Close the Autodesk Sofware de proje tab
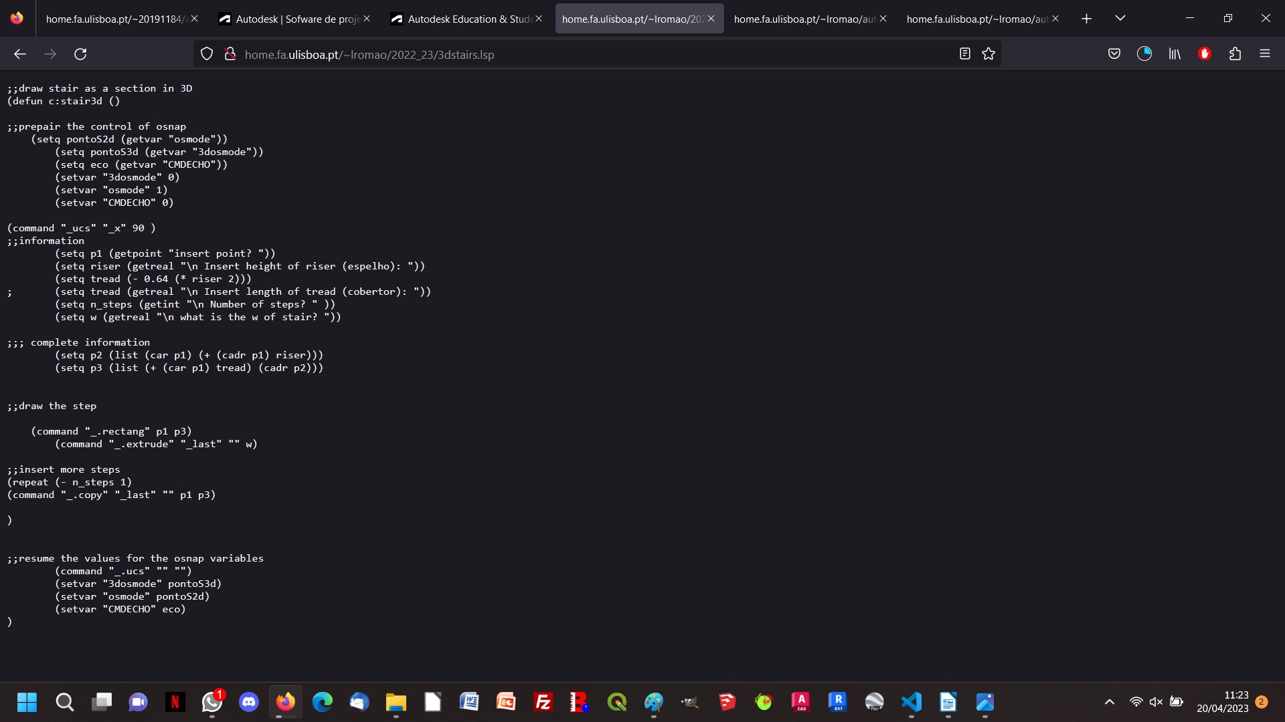The height and width of the screenshot is (722, 1285). point(366,19)
